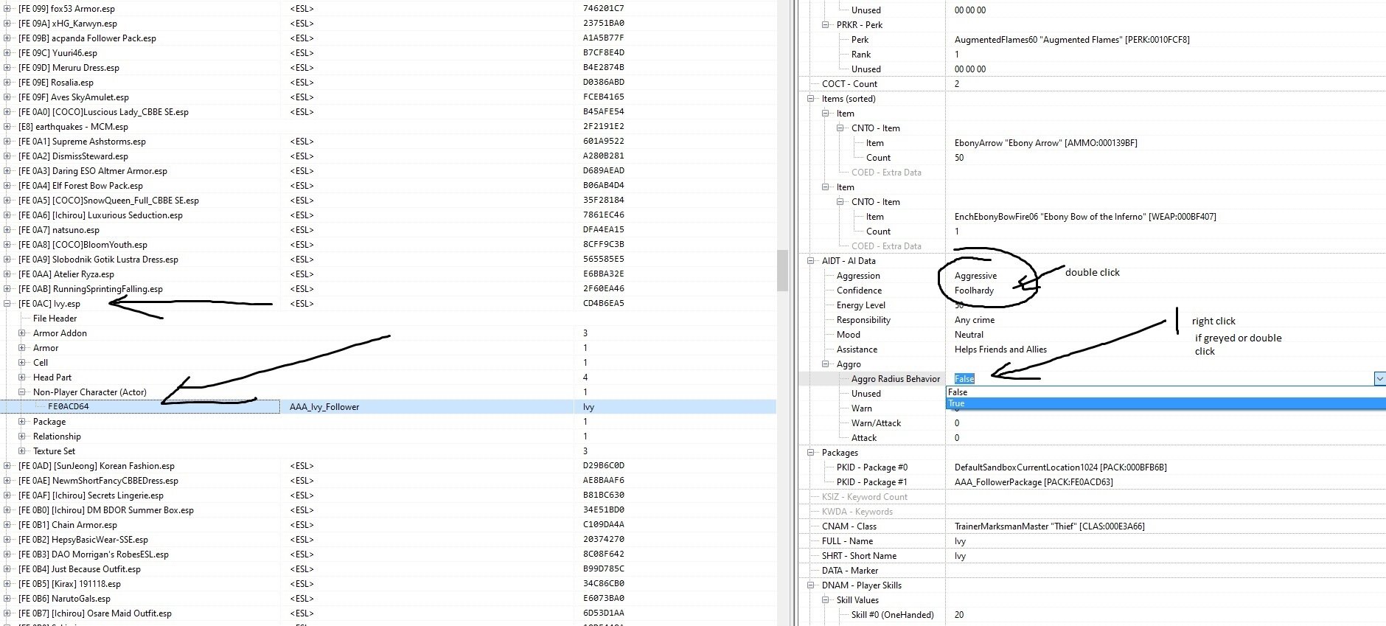Select [FE 0A1] Supreme Ashstorms.esp
The image size is (1386, 626).
(82, 142)
